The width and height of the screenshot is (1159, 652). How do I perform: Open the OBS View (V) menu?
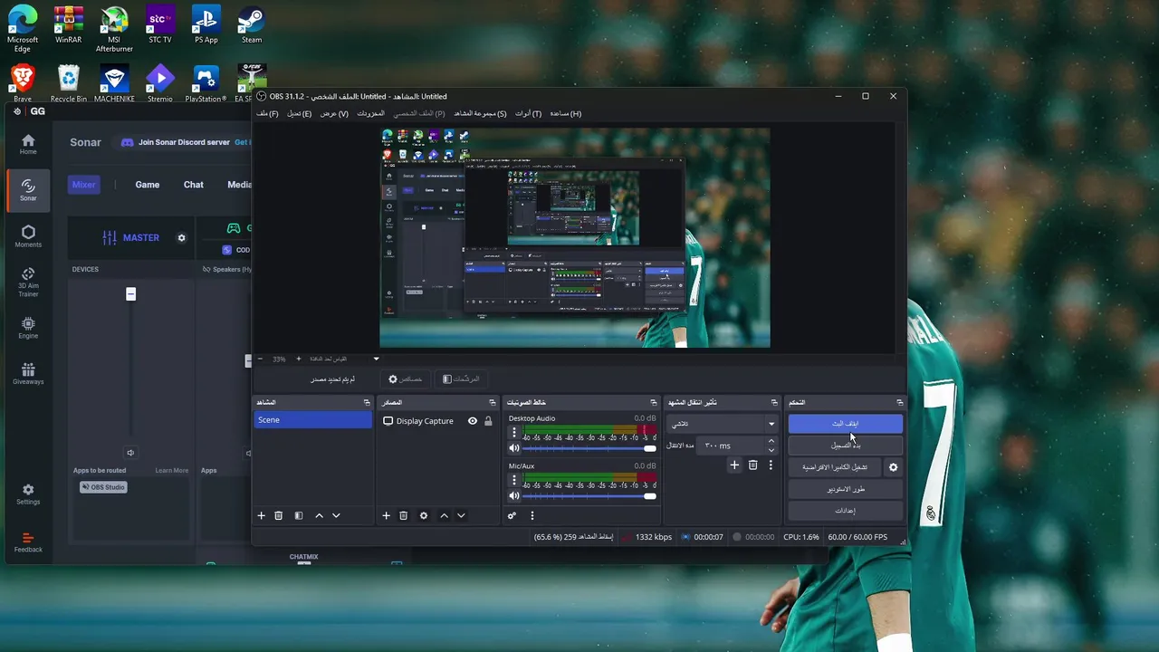tap(334, 113)
